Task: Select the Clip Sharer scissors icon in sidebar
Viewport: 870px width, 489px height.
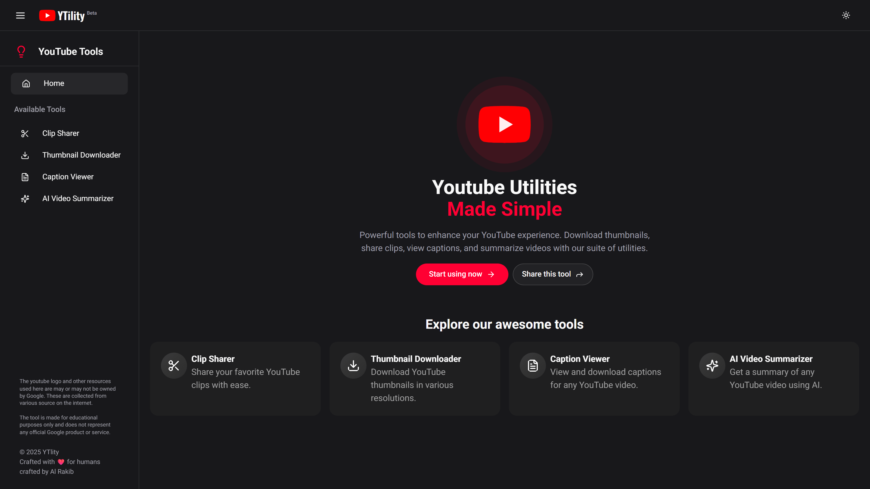Action: pyautogui.click(x=25, y=133)
